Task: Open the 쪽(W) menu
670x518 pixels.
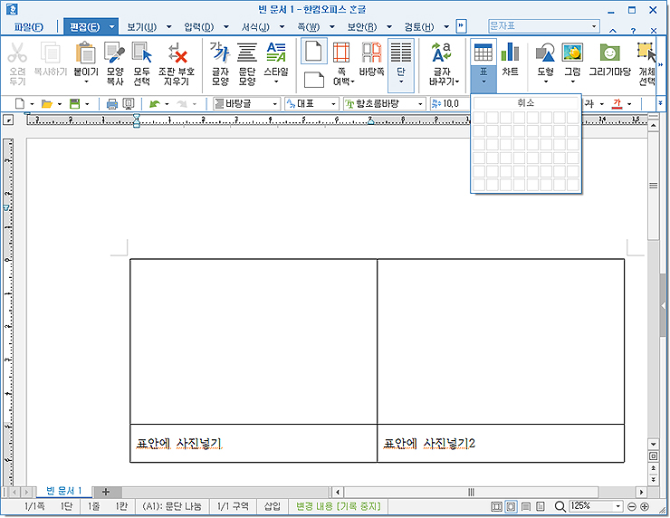Action: click(x=308, y=27)
